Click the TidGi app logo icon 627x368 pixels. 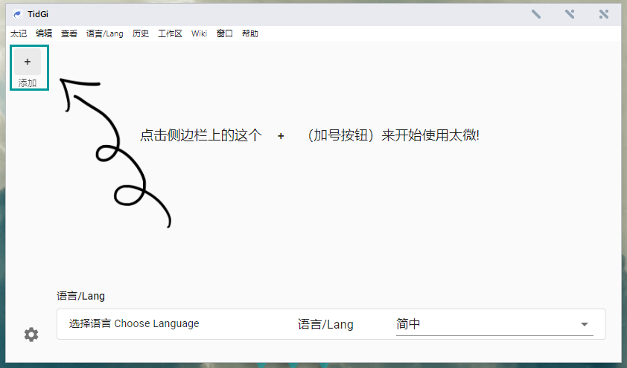pos(18,14)
